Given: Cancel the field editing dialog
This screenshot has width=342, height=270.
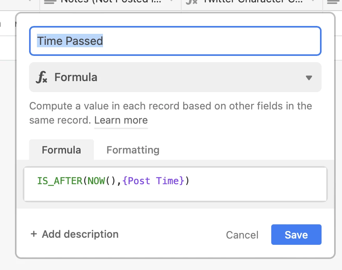Looking at the screenshot, I should pyautogui.click(x=242, y=235).
